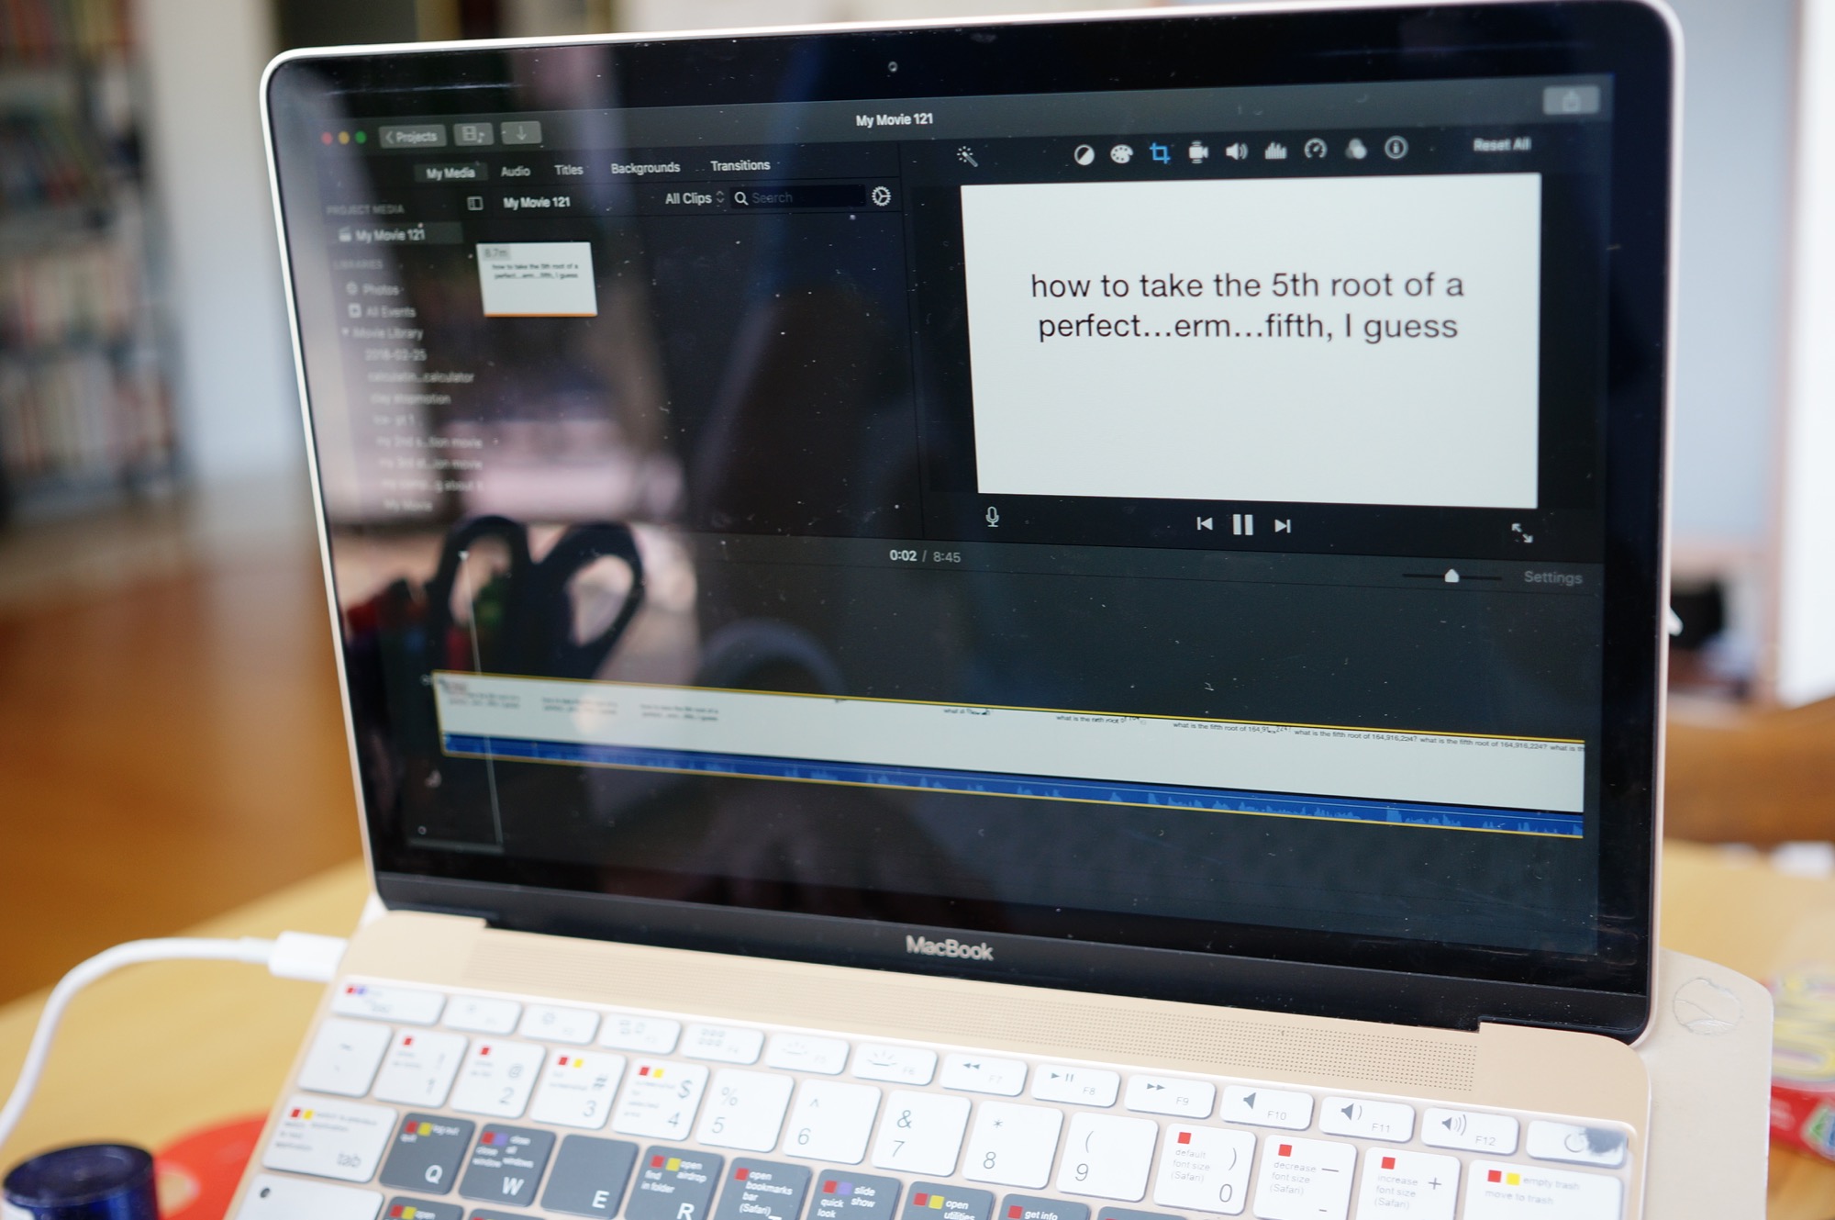Screen dimensions: 1835x1220
Task: Pause playback in the viewer
Action: click(x=1242, y=524)
